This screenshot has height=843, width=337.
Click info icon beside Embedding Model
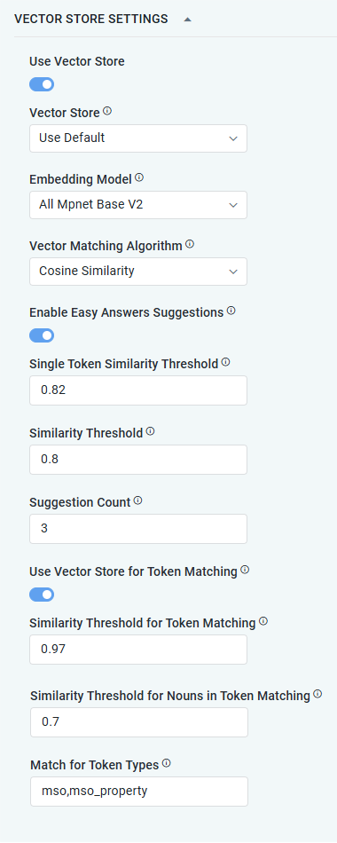(139, 177)
